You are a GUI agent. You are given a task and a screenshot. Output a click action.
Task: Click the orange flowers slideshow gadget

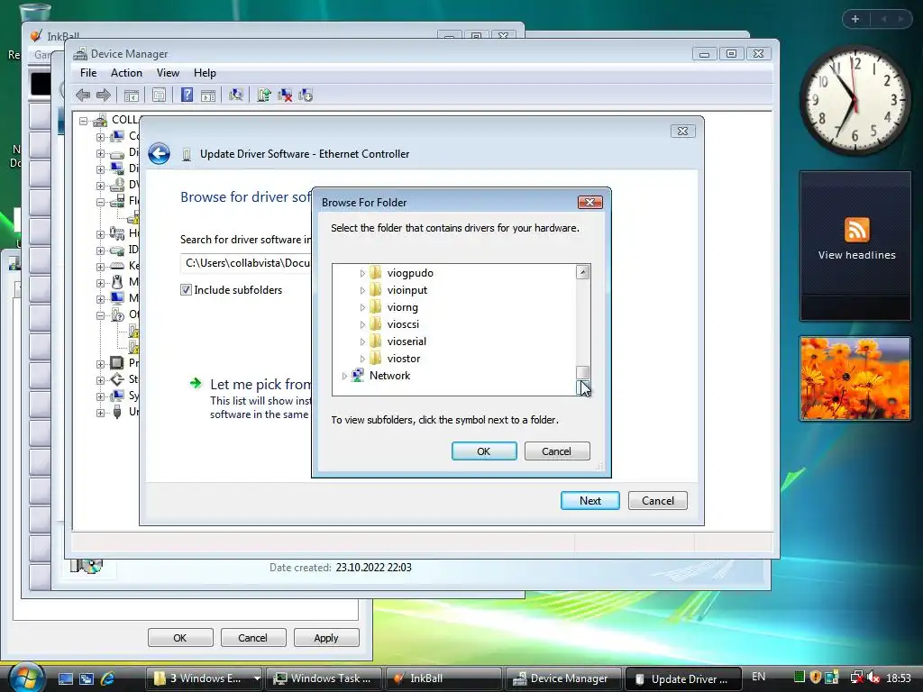point(854,378)
